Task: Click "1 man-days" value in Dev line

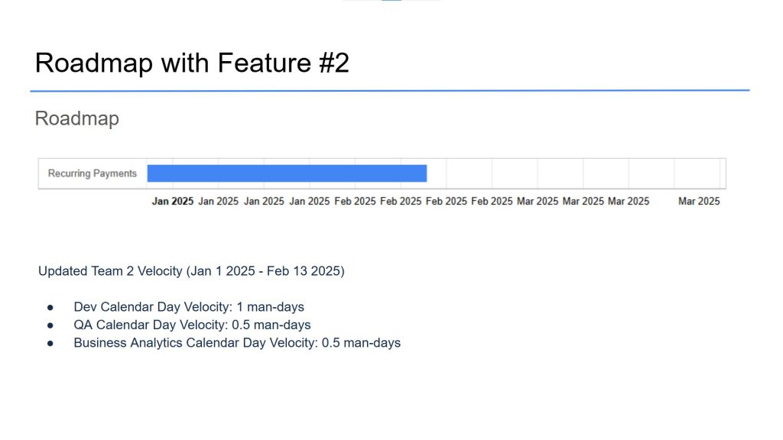Action: [270, 307]
